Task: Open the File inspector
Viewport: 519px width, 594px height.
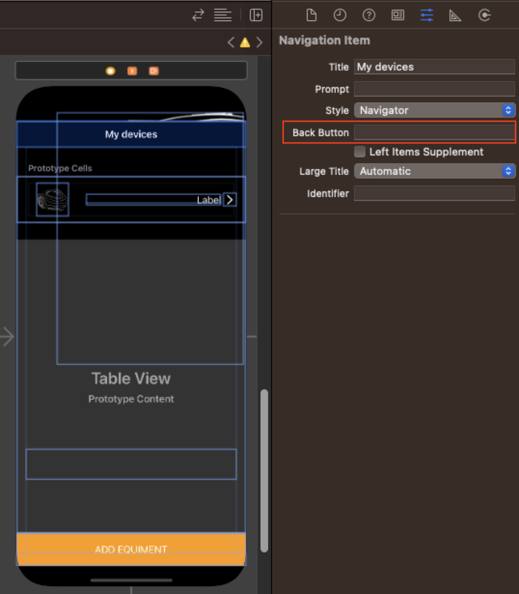Action: (311, 15)
